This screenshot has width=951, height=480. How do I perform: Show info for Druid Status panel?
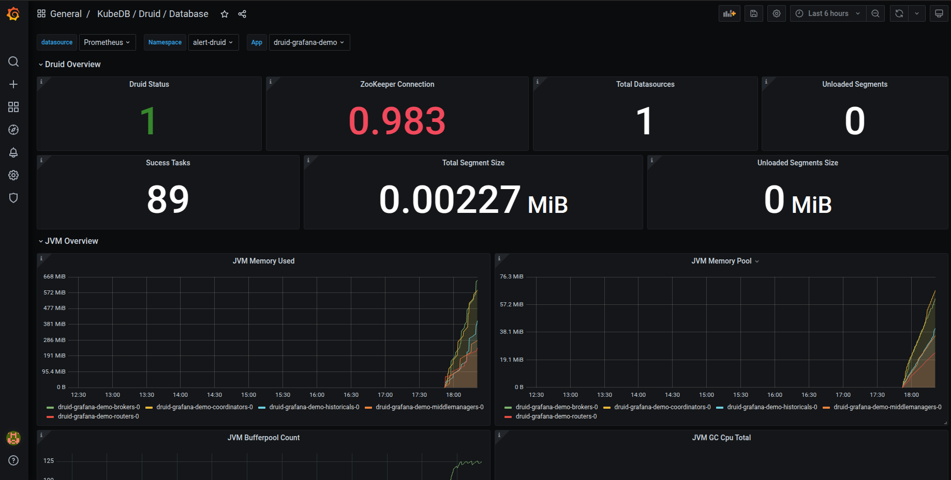click(41, 82)
